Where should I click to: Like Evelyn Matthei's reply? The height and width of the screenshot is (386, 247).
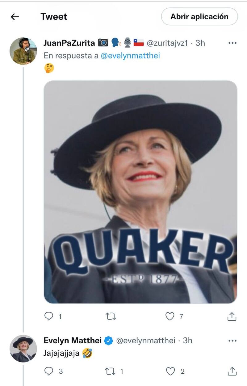[x=170, y=371]
